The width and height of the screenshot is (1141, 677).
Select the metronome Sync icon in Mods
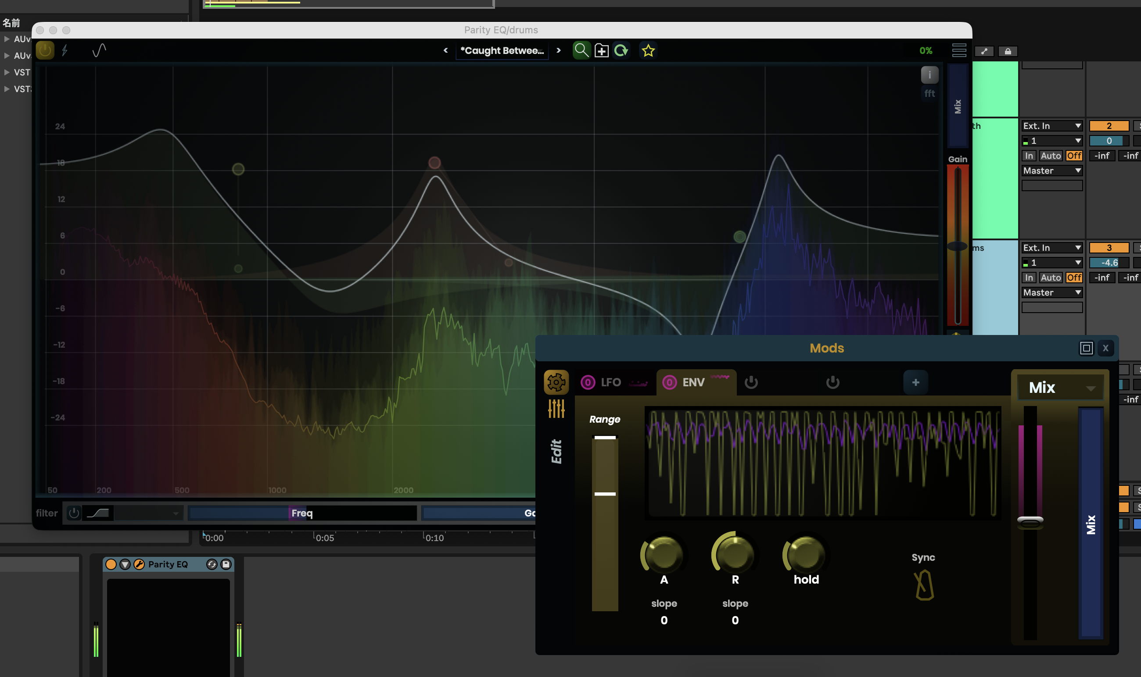(923, 586)
